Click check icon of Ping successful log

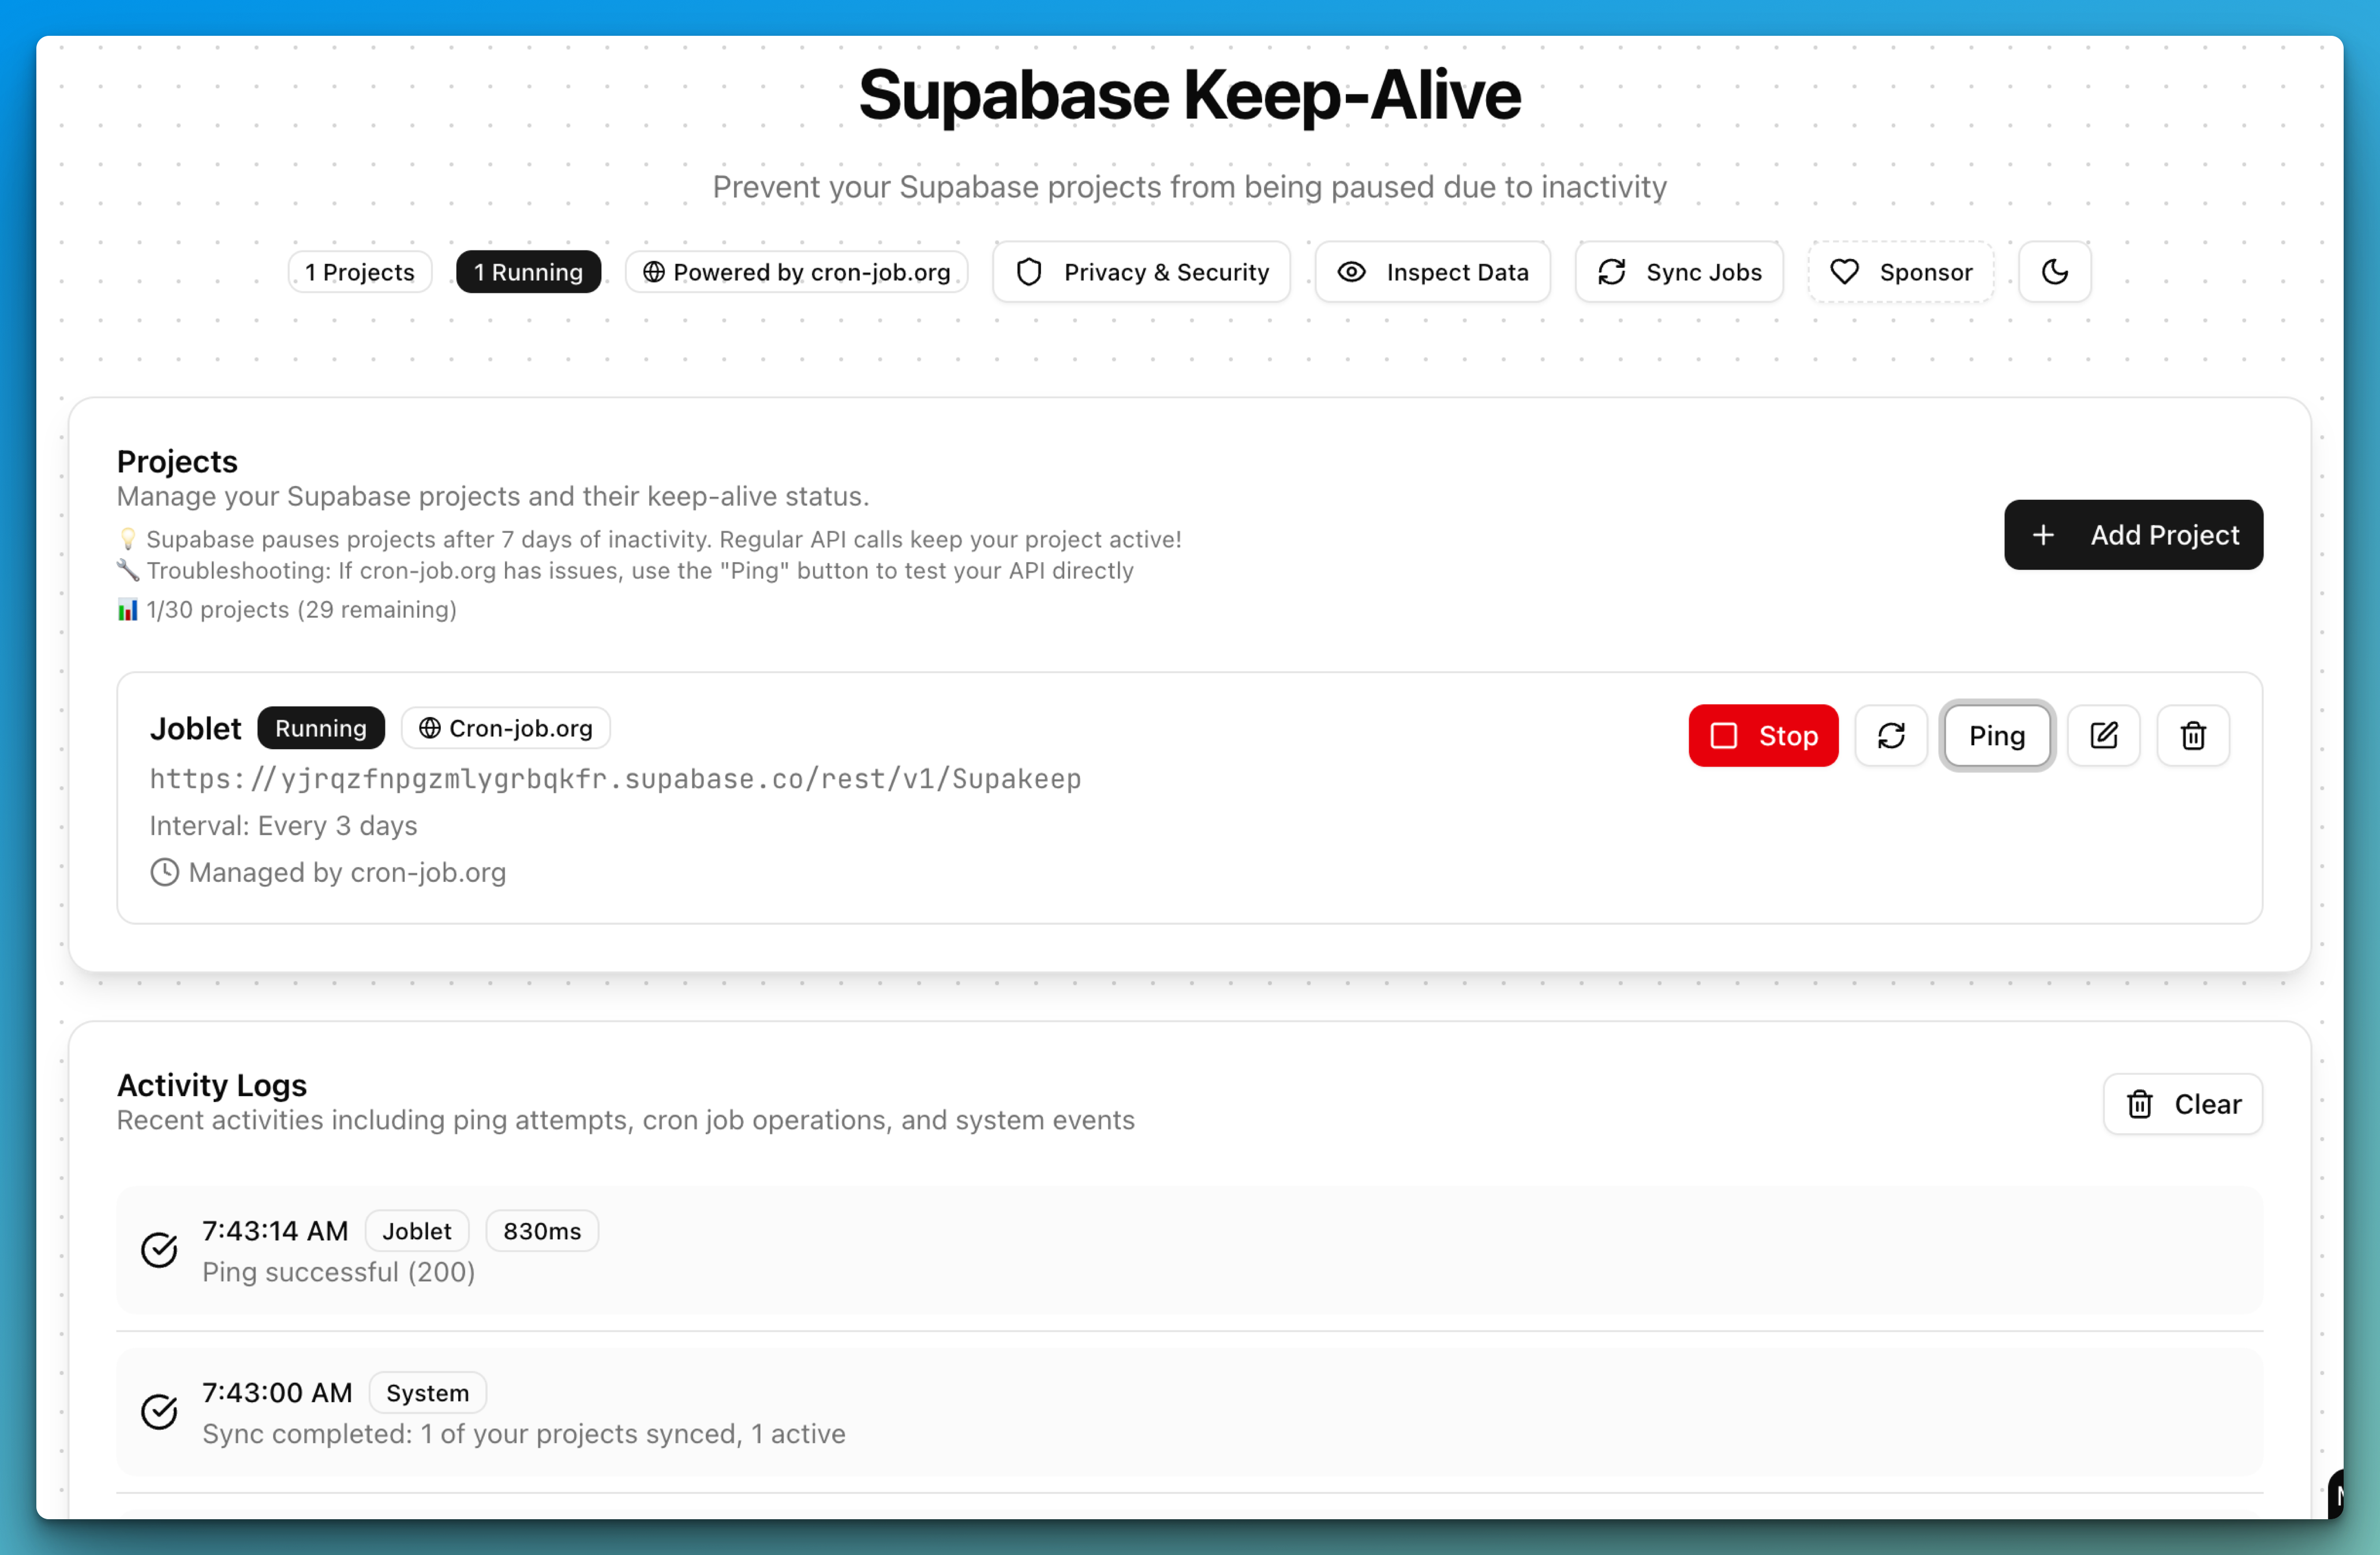click(159, 1250)
